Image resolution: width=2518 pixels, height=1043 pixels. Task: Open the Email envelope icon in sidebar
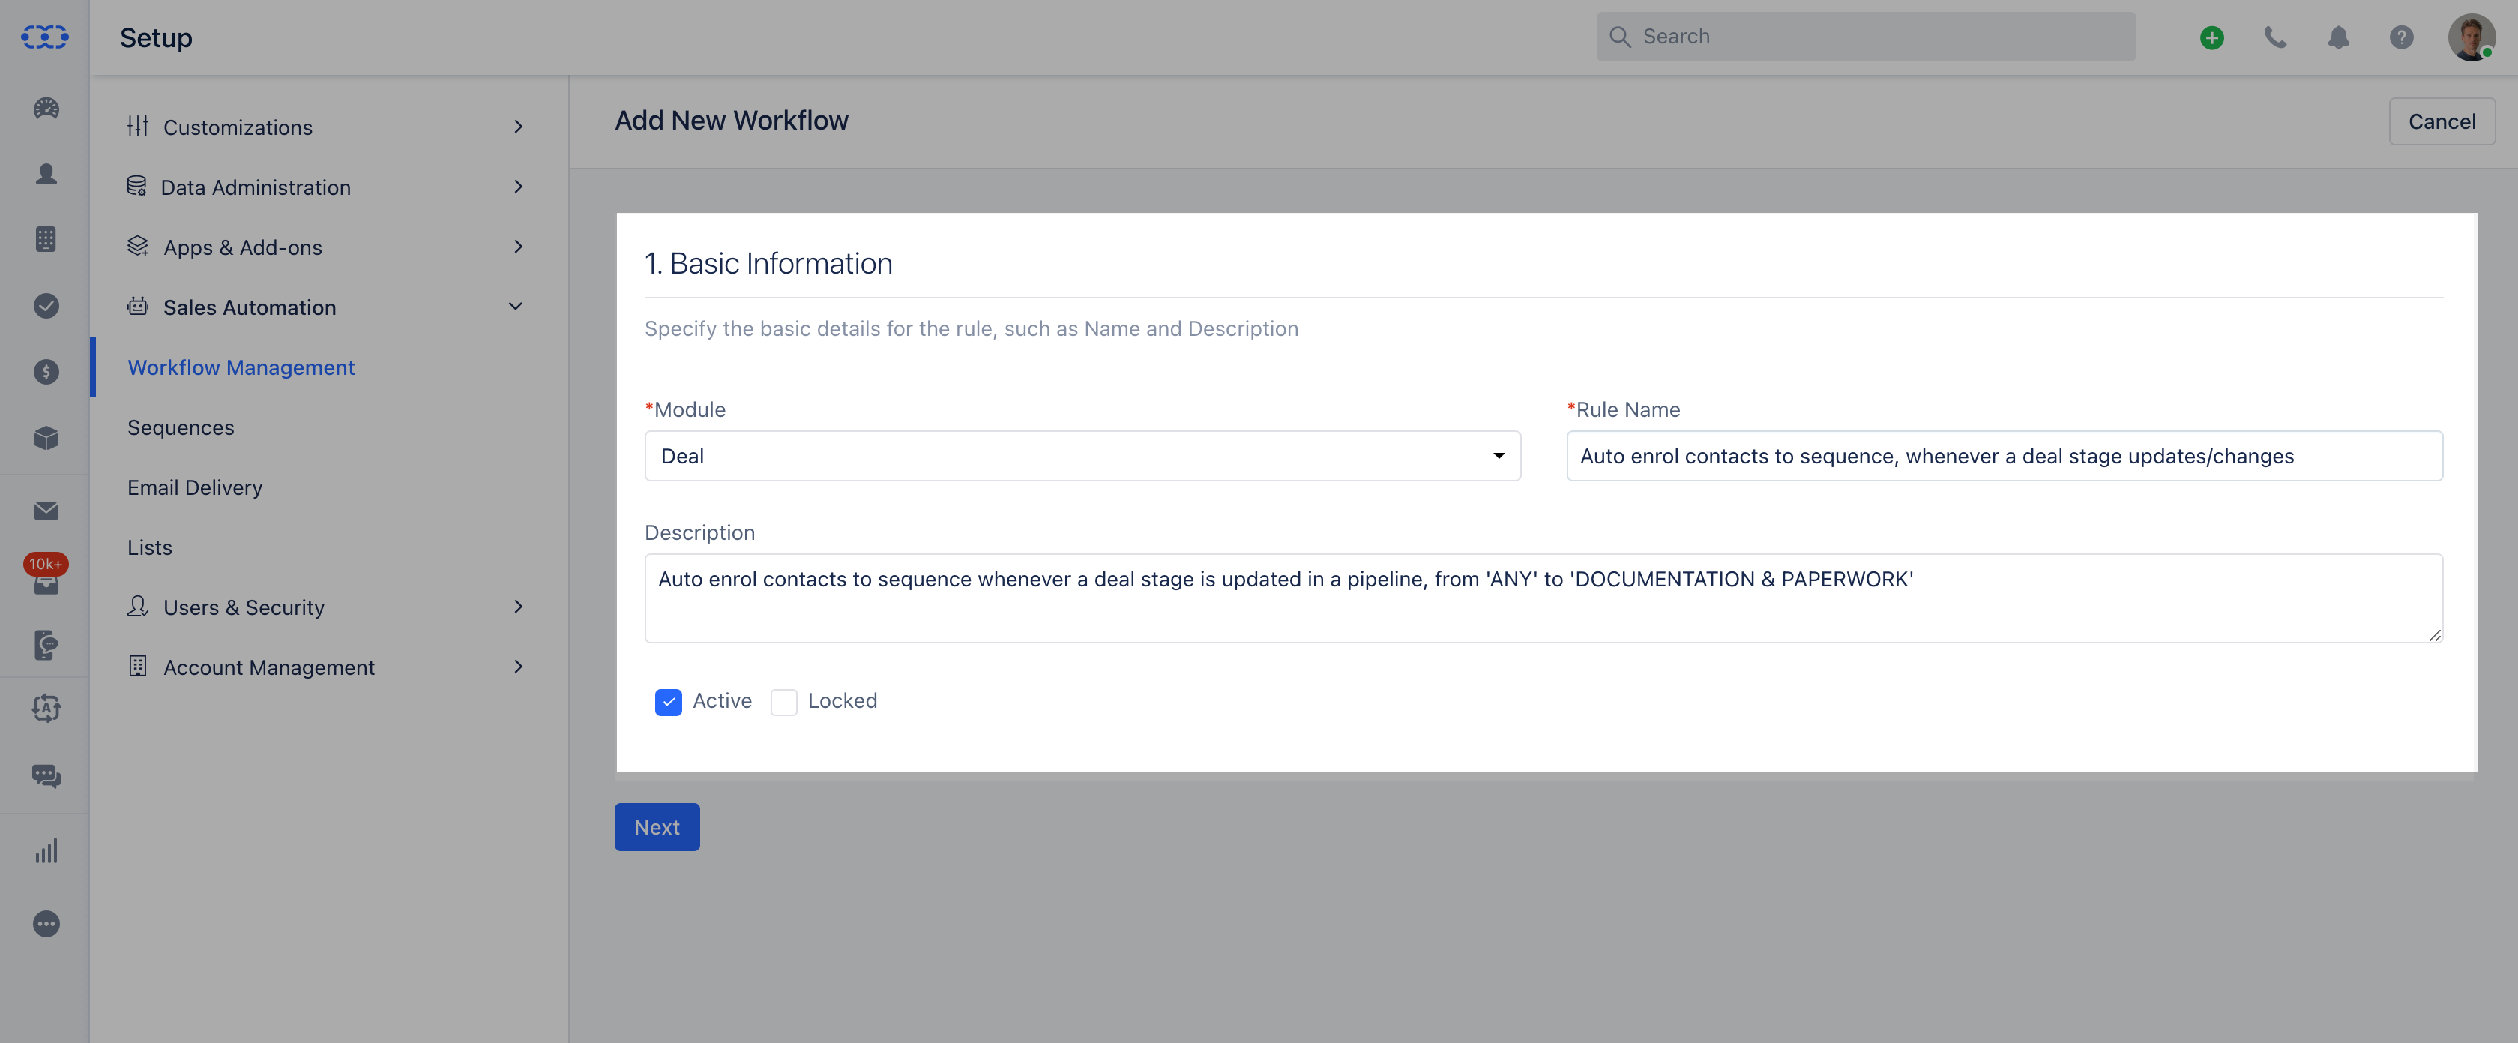click(x=46, y=511)
